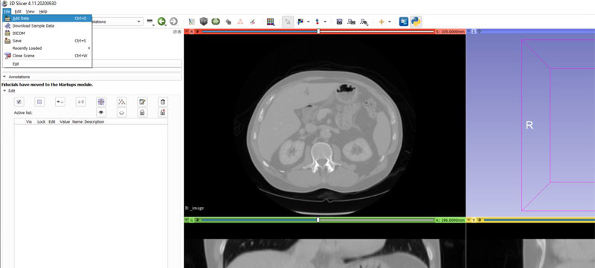595x268 pixels.
Task: Open the view layout grid selector
Action: click(x=271, y=22)
